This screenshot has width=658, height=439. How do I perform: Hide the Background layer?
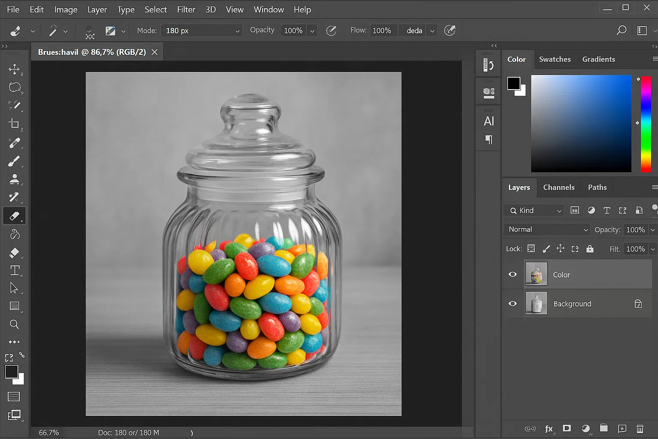pos(512,304)
